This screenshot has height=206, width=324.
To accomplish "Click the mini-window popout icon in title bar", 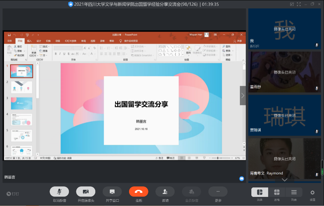I will coord(292,4).
